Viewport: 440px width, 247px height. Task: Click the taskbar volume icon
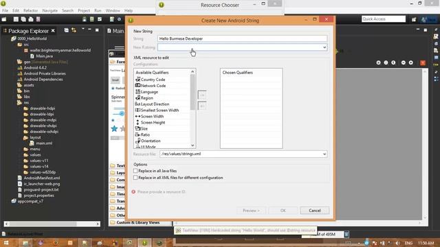[x=397, y=243]
